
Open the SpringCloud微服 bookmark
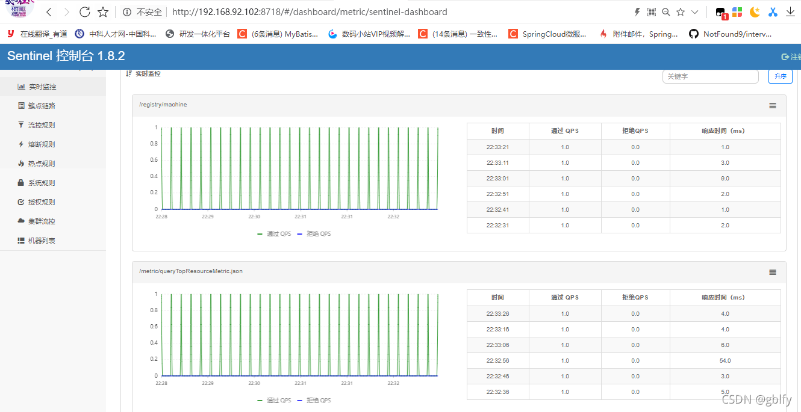coord(547,34)
